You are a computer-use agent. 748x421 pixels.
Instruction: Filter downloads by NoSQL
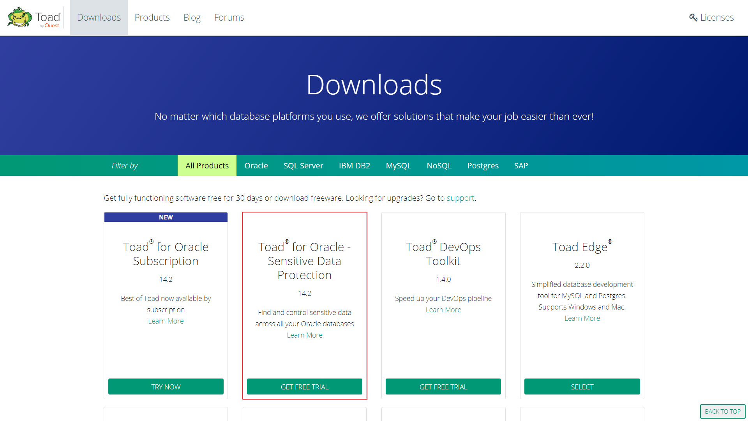click(x=439, y=166)
